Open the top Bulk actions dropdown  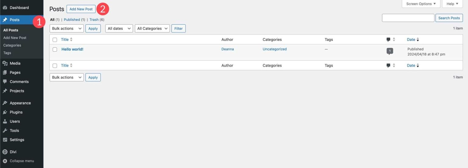click(x=66, y=29)
